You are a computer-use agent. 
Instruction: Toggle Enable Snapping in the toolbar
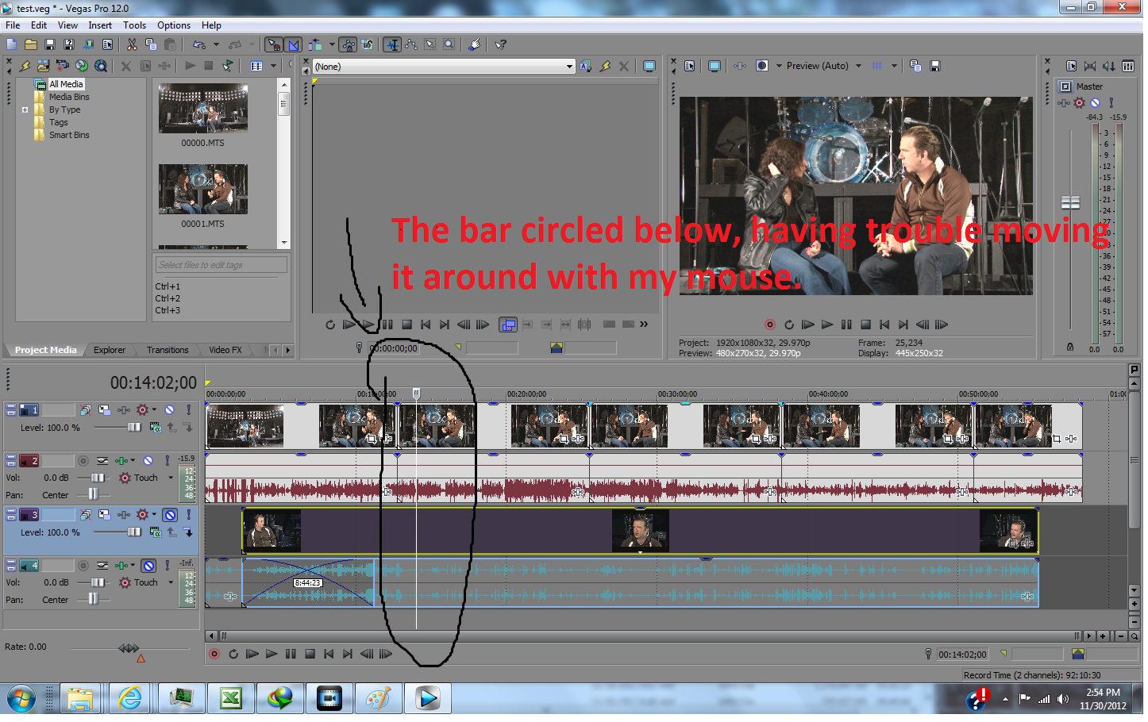[x=275, y=45]
